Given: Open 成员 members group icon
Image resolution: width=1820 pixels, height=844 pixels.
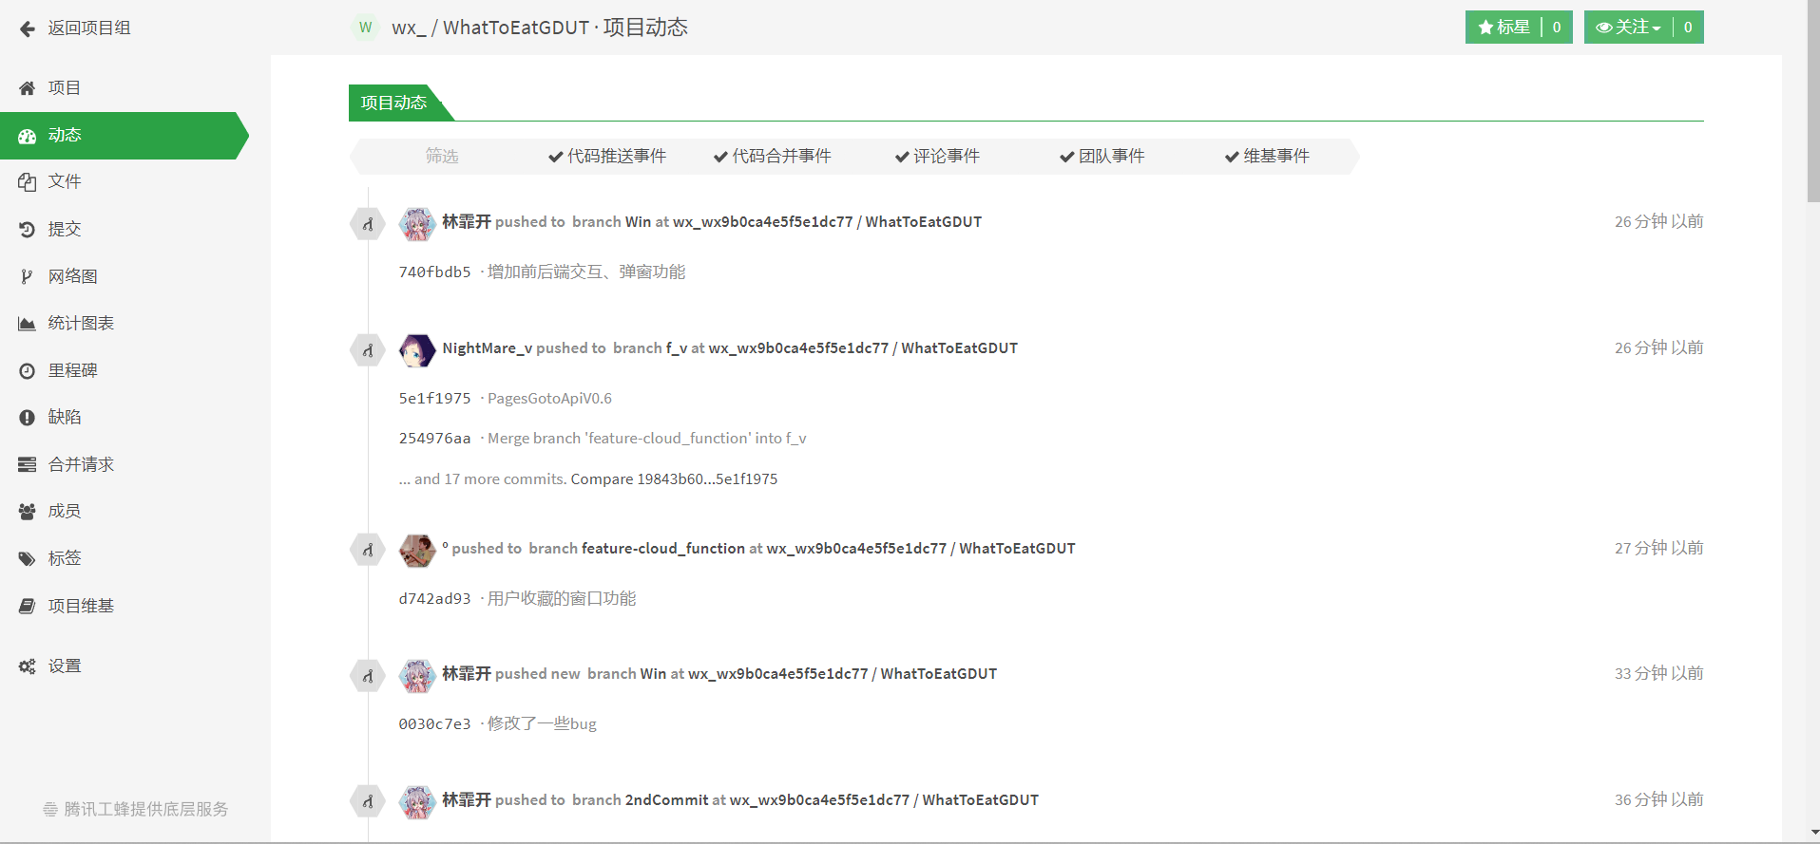Looking at the screenshot, I should coord(28,512).
